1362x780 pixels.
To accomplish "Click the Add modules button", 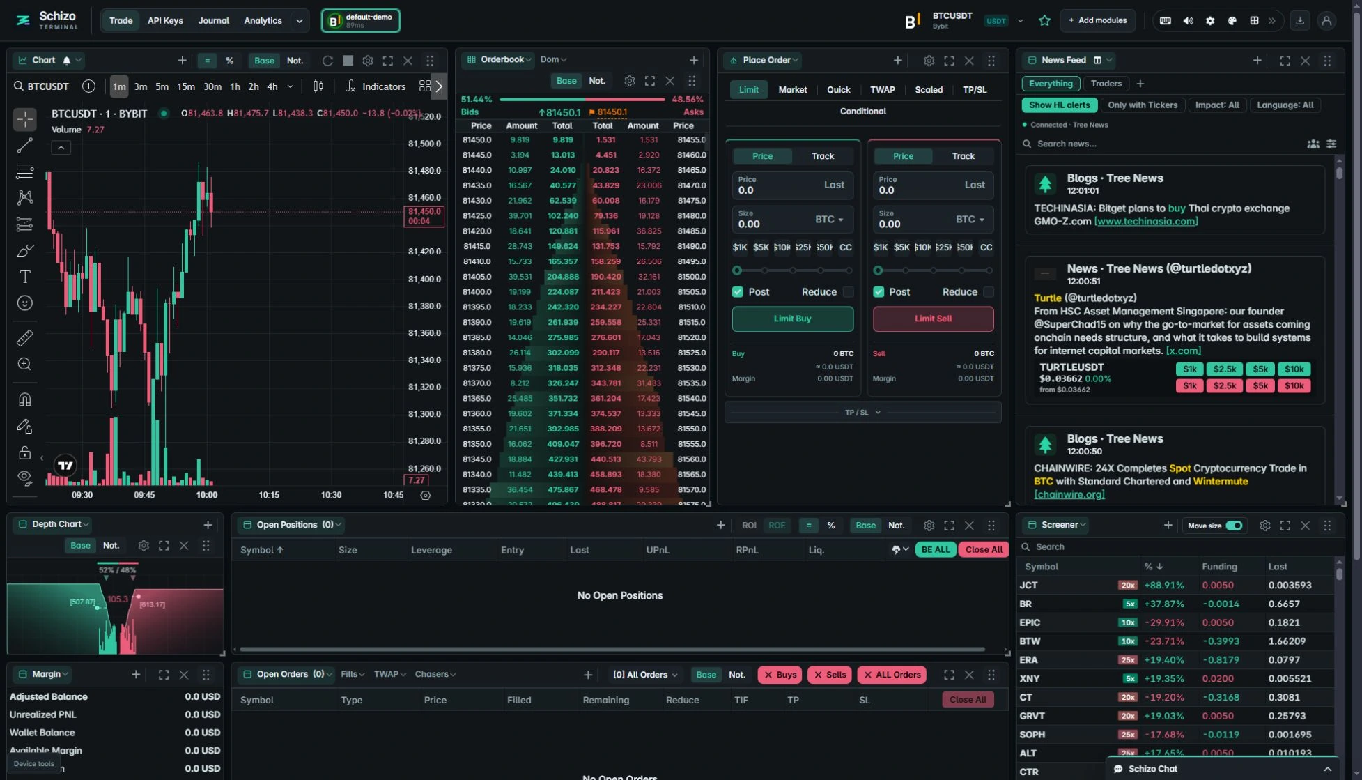I will tap(1098, 21).
